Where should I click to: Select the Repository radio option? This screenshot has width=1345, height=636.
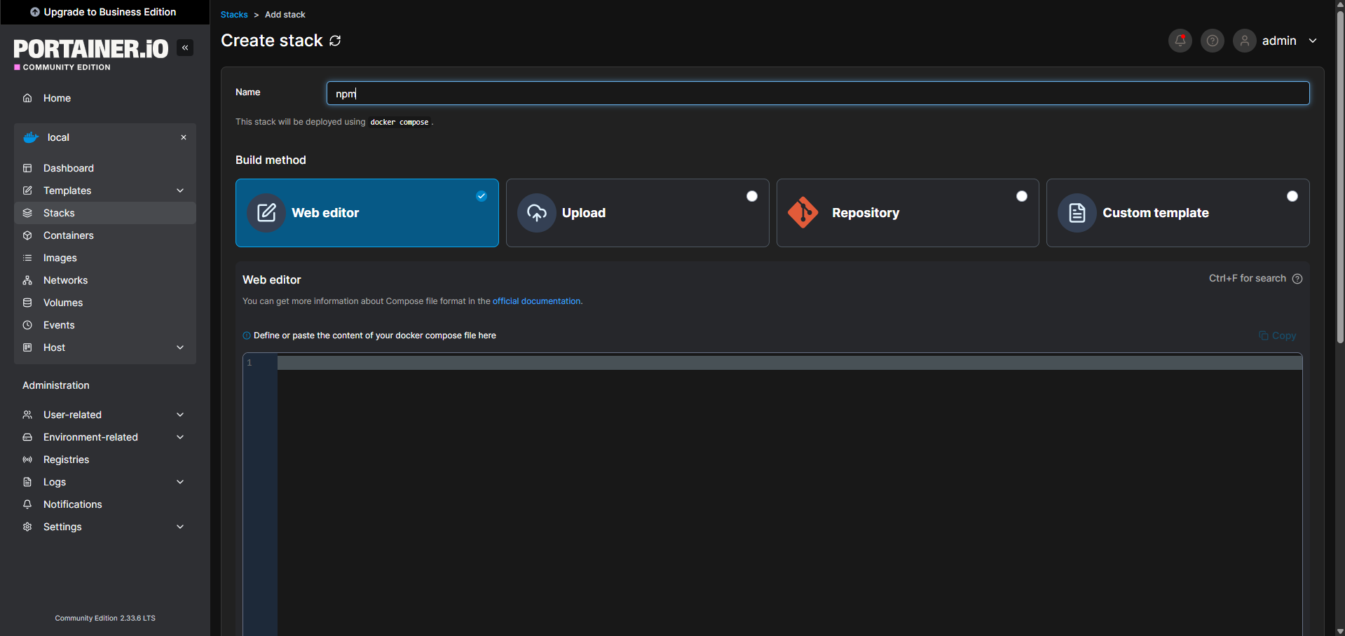point(1022,196)
